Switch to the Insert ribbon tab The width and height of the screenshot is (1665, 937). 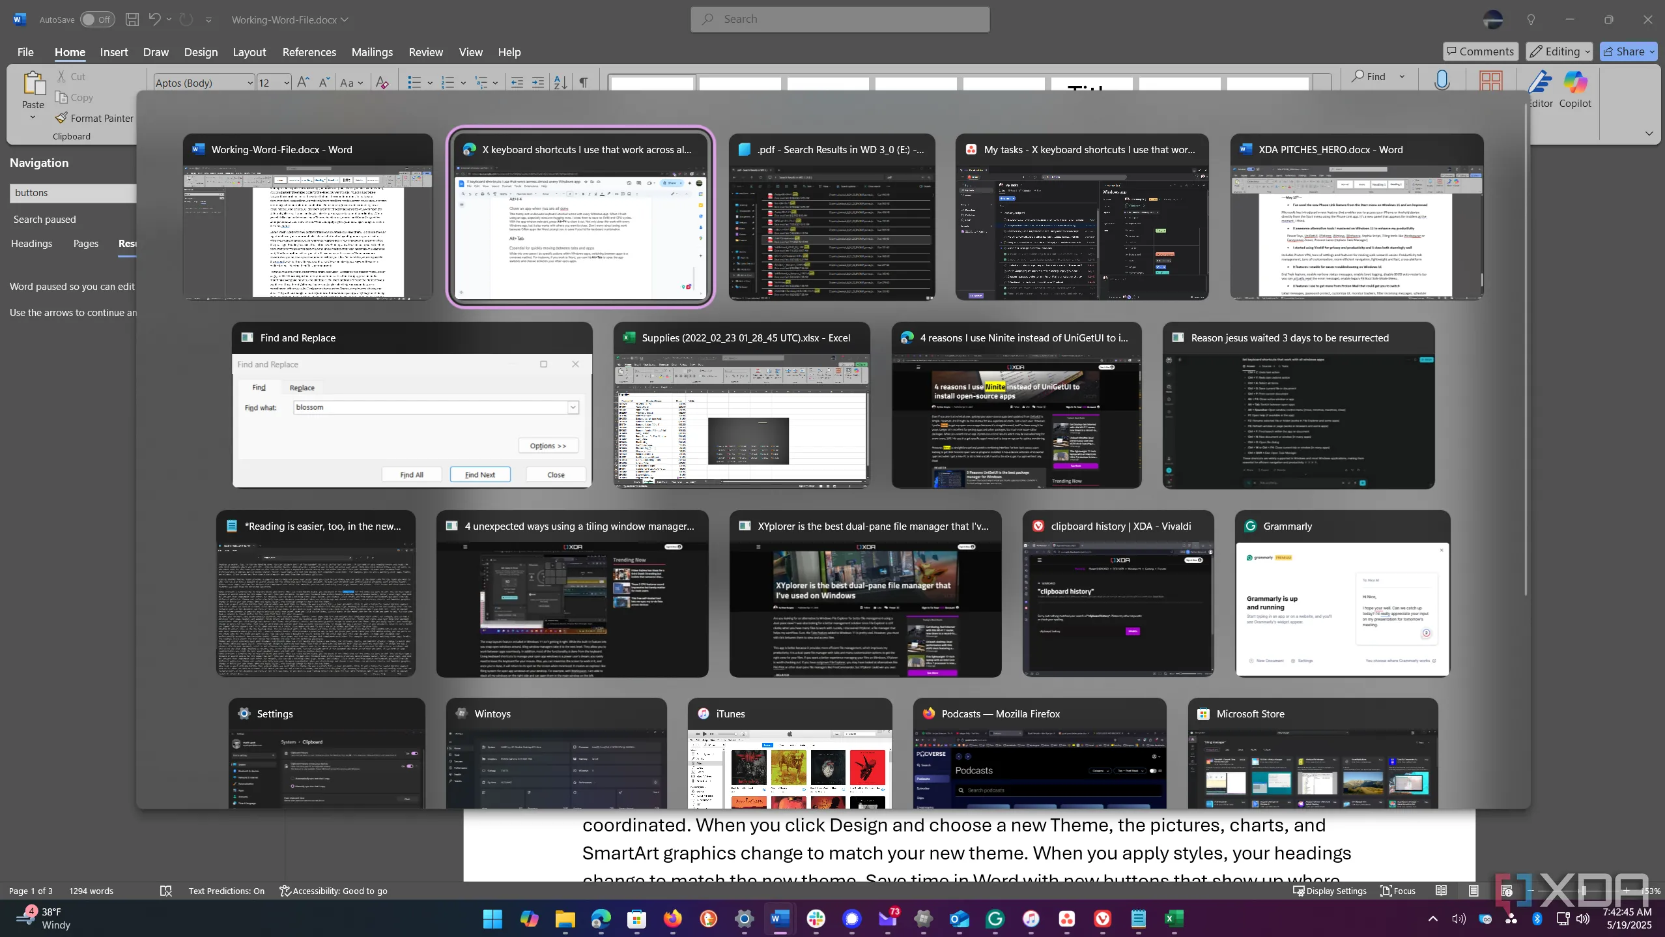114,52
